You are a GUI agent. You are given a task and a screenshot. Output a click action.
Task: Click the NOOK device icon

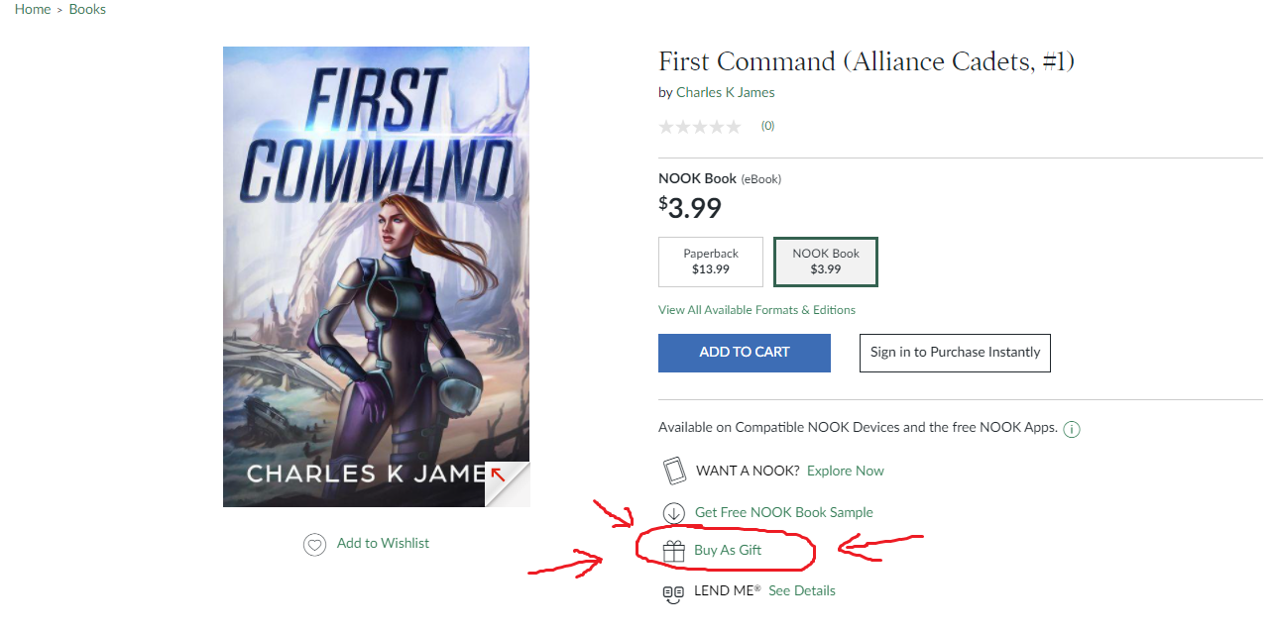click(674, 471)
